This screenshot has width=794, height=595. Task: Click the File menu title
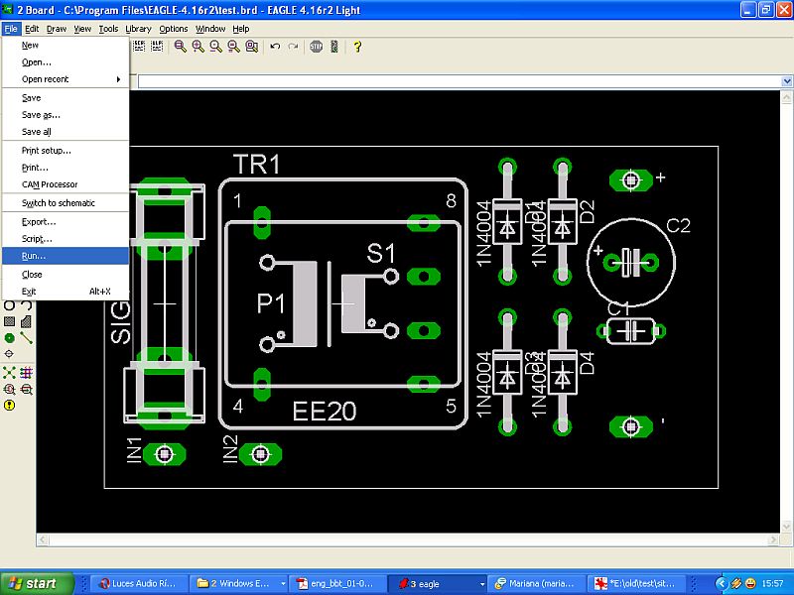coord(11,29)
